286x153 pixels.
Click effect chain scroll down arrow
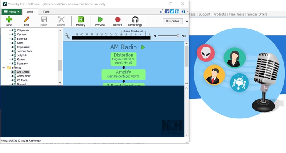[x=186, y=83]
